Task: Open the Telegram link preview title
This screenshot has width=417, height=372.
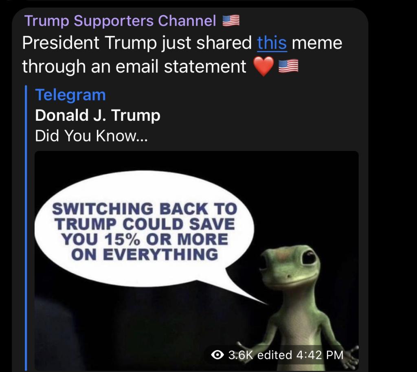Action: pos(70,95)
